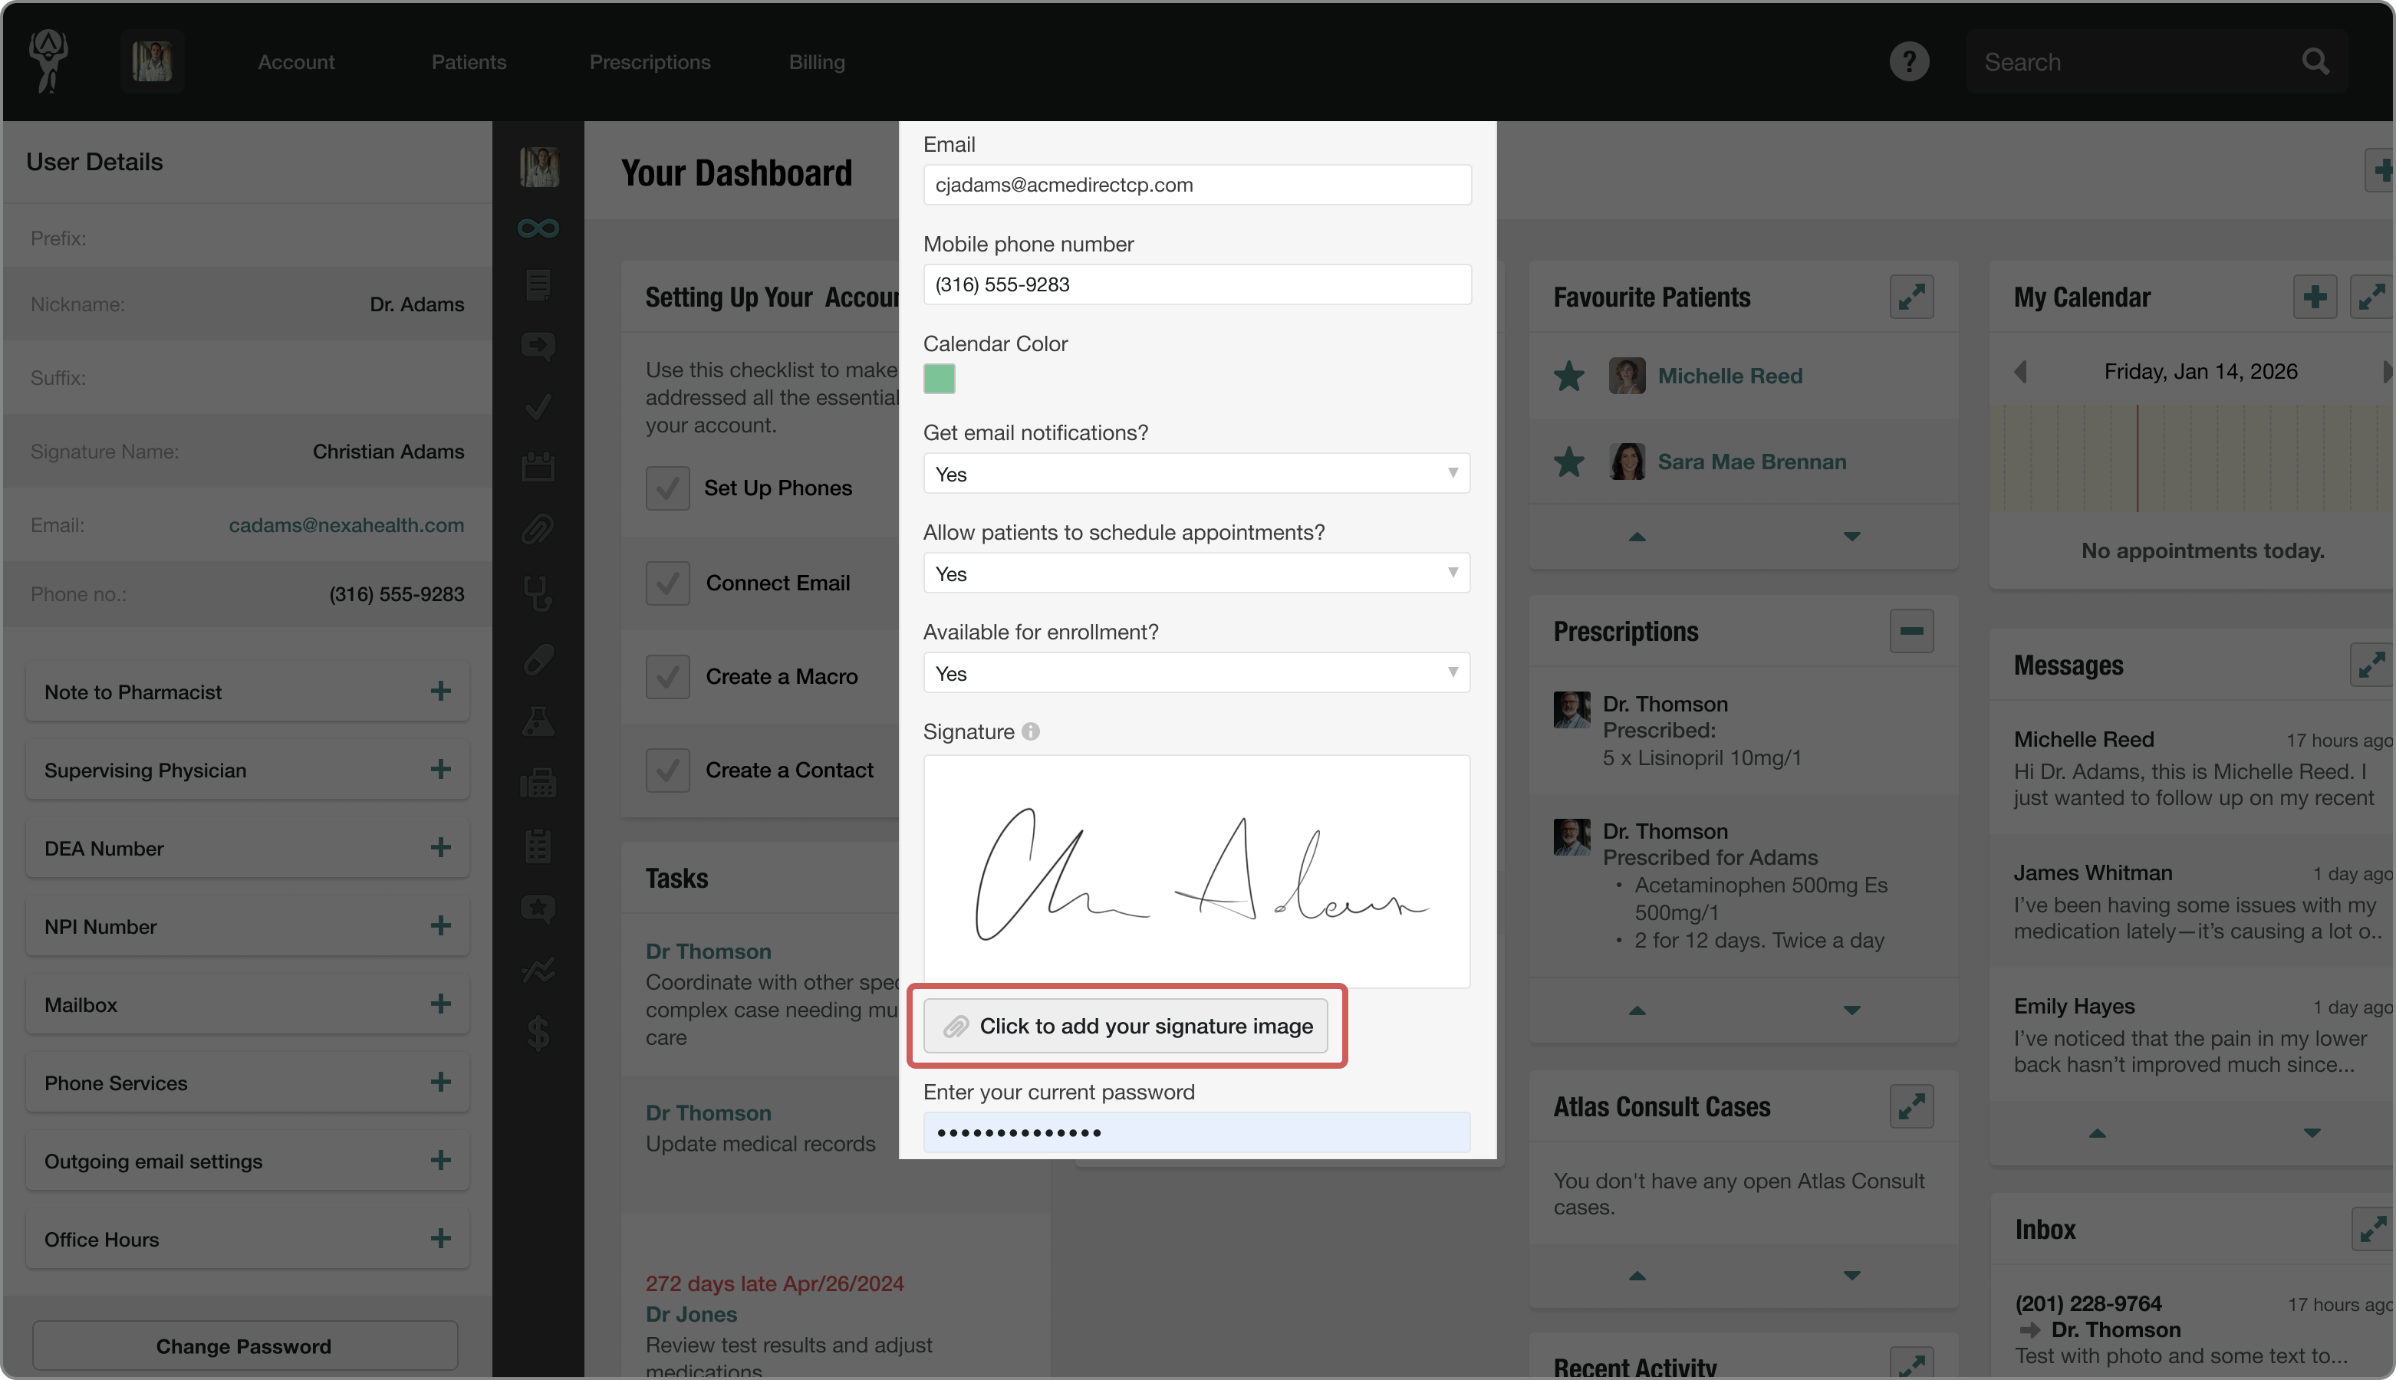The height and width of the screenshot is (1380, 2396).
Task: Open the fax machine sidebar icon
Action: (x=538, y=783)
